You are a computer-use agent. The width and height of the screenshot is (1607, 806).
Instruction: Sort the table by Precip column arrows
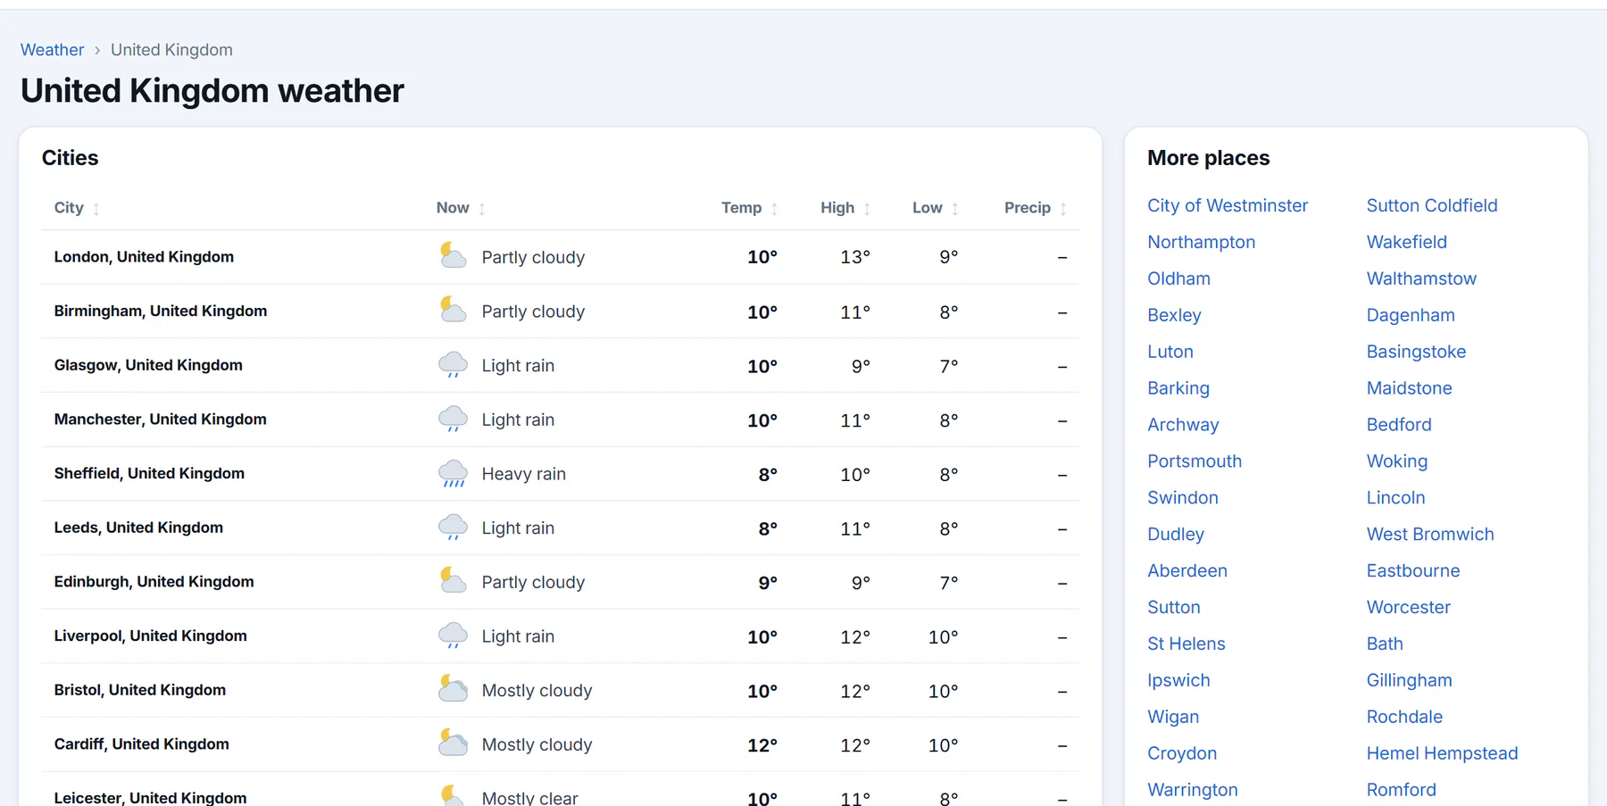1063,209
